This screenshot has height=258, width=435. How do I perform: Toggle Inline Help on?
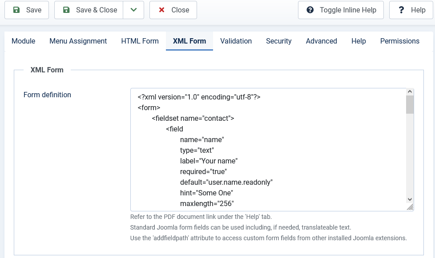(x=341, y=10)
